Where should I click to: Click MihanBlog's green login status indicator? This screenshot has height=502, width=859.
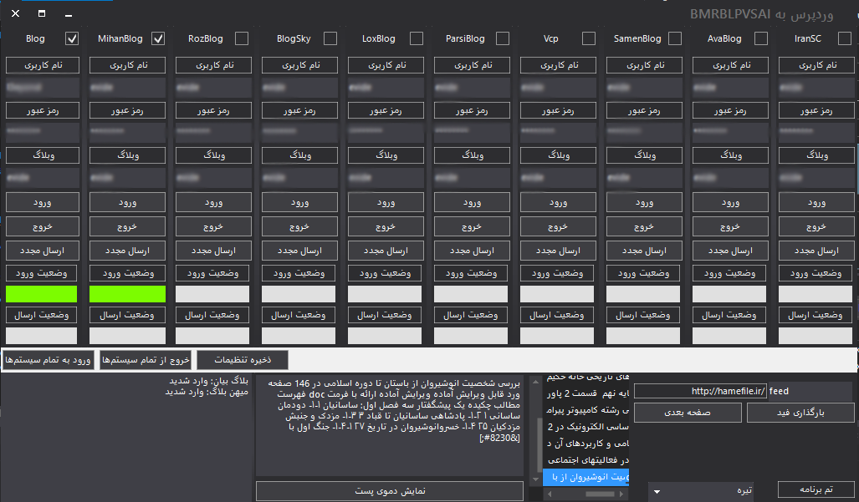(127, 294)
